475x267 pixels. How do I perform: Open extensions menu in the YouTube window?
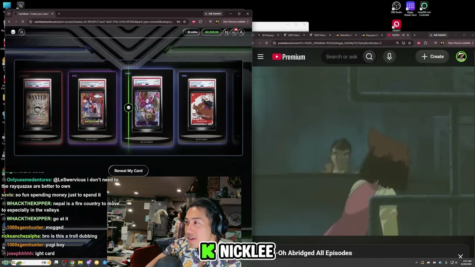[x=425, y=43]
